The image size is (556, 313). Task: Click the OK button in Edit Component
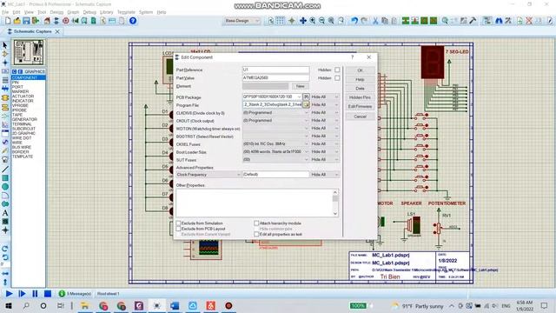(x=360, y=70)
